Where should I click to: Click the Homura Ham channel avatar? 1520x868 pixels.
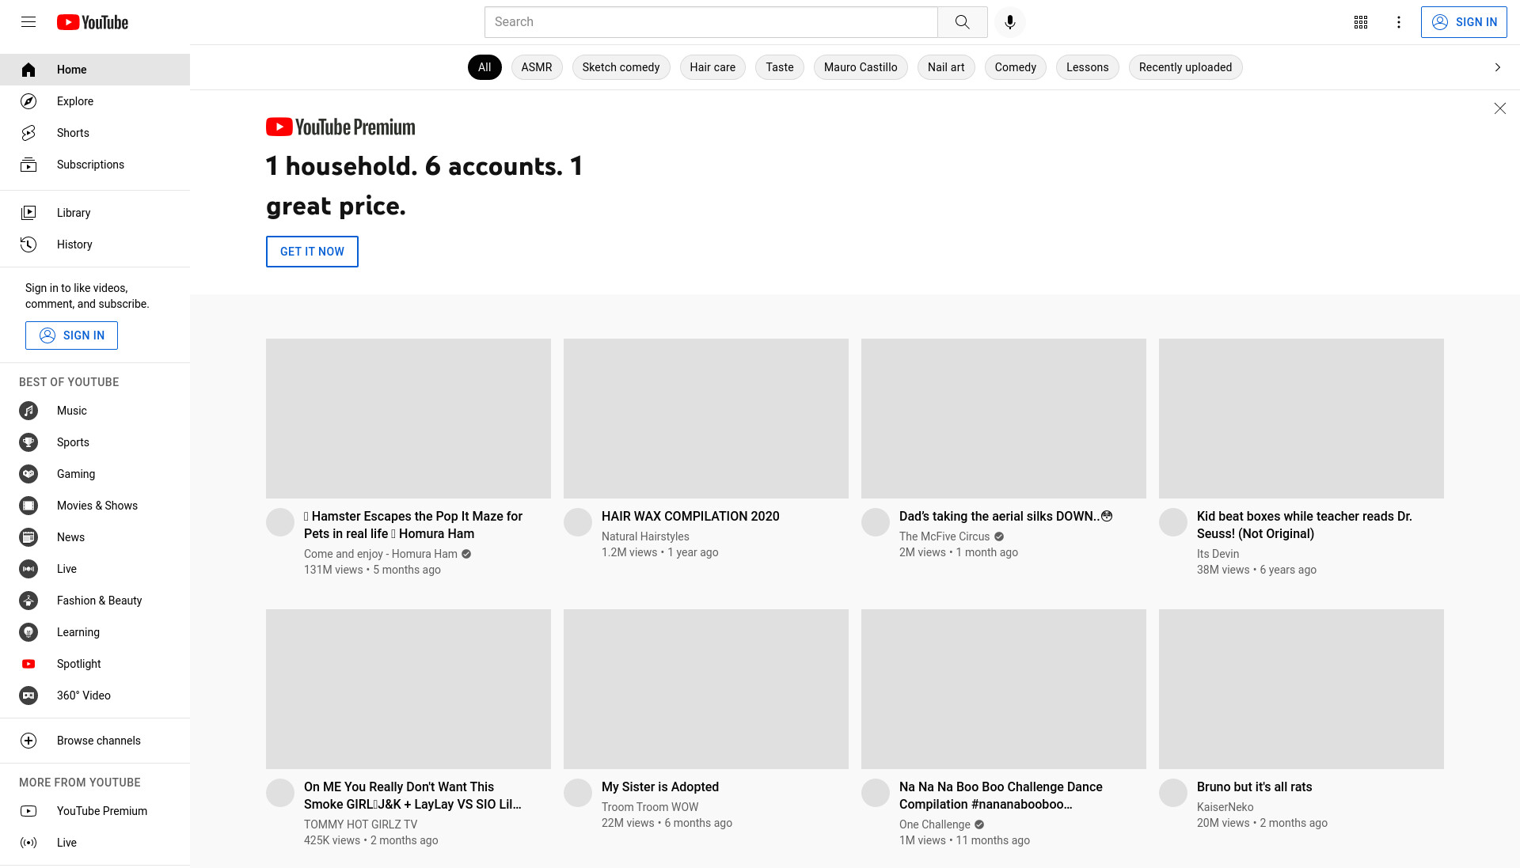click(x=280, y=522)
